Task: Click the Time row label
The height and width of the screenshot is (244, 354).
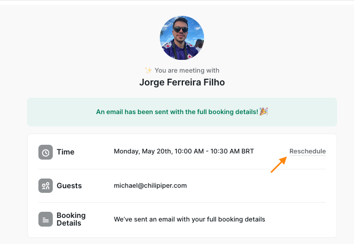Action: tap(66, 152)
